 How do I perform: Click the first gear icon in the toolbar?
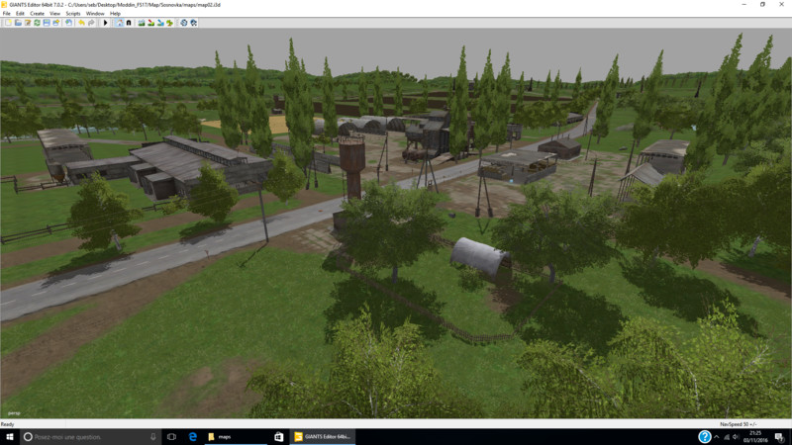183,22
